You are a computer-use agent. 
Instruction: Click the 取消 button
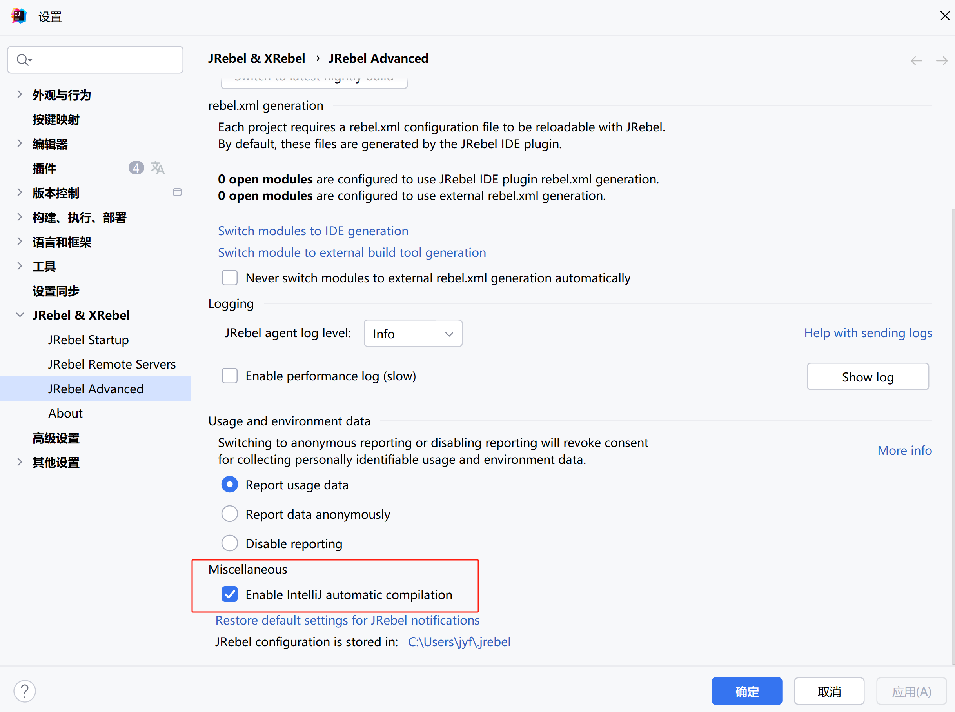[x=829, y=691]
